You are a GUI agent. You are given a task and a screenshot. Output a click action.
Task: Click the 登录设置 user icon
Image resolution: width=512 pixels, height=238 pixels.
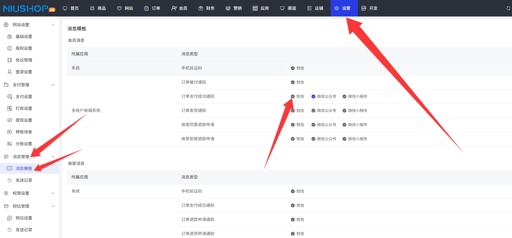9,72
